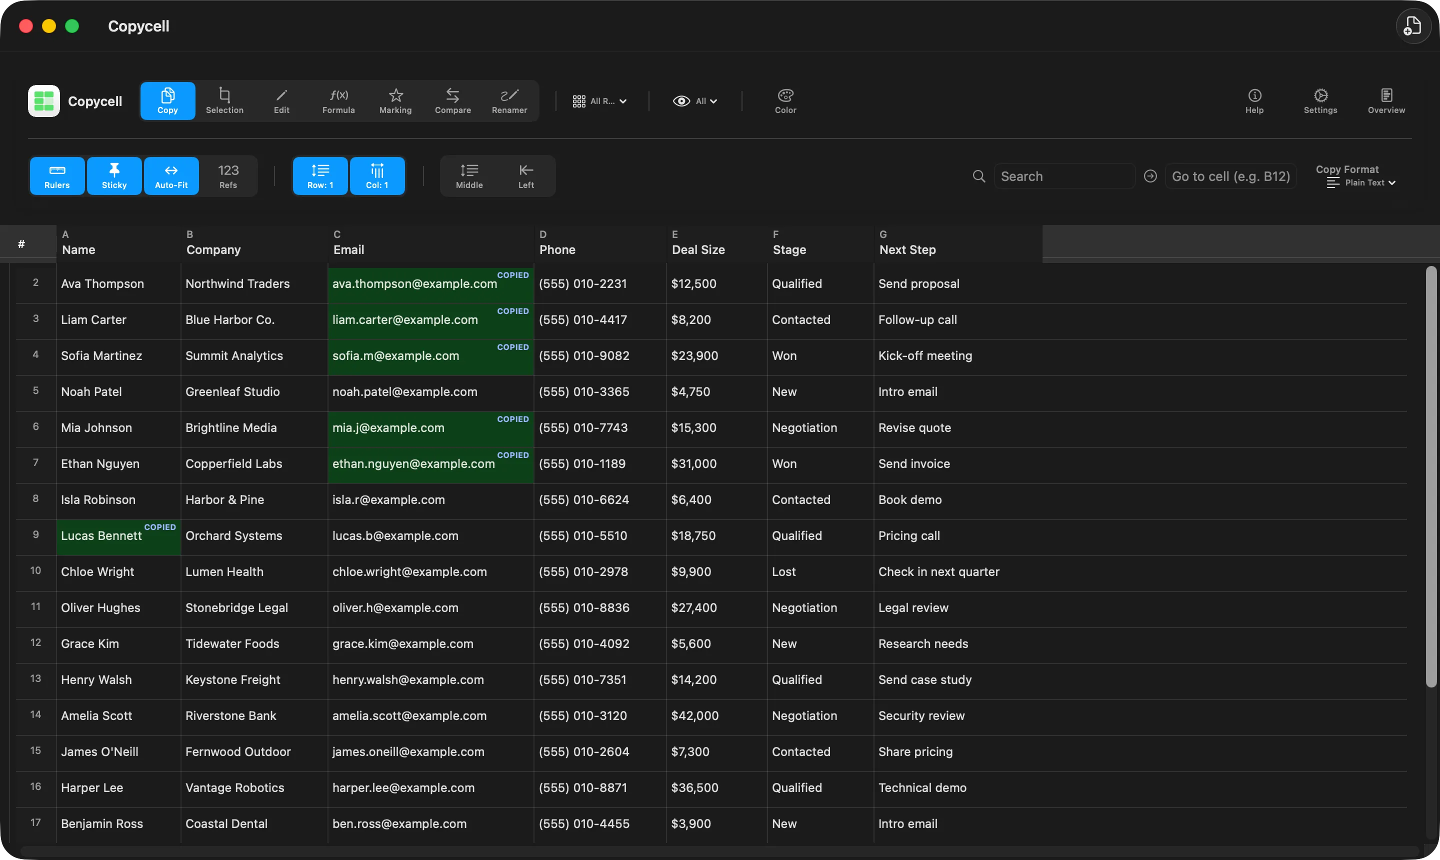The image size is (1440, 860).
Task: Open the Edit mode tab
Action: tap(281, 101)
